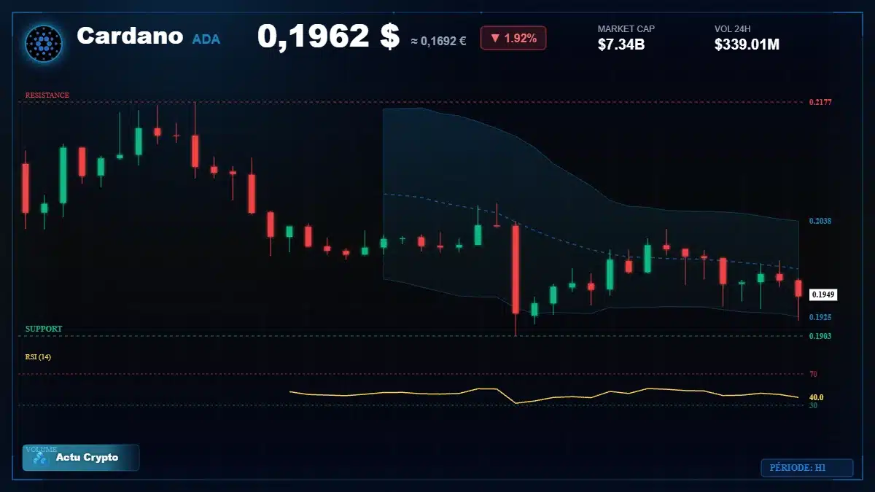Click the last red candle near 0.1949
The height and width of the screenshot is (492, 875).
click(x=798, y=289)
